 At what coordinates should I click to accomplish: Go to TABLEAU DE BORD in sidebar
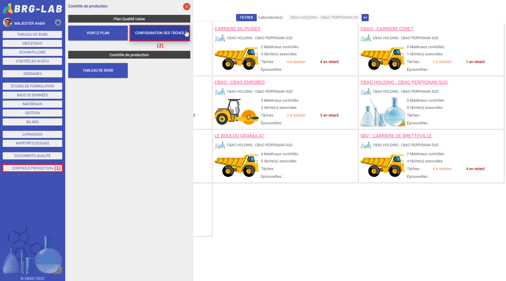click(32, 34)
